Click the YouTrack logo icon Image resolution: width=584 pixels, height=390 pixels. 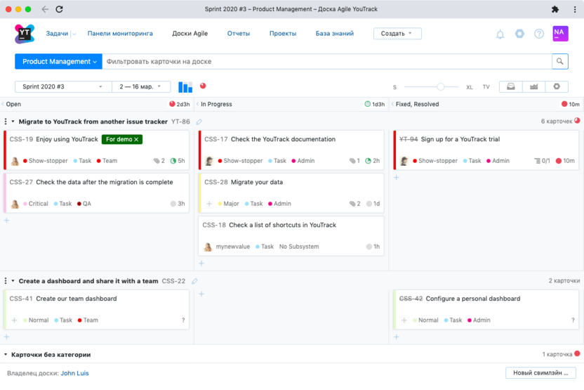click(25, 34)
